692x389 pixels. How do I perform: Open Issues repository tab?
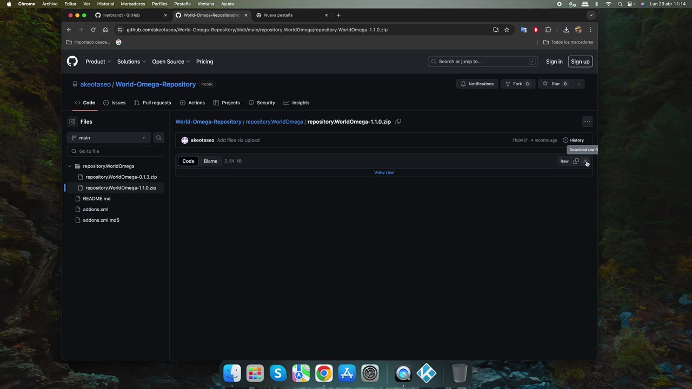click(114, 103)
